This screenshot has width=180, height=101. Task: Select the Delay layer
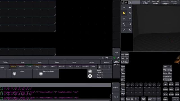[37, 67]
